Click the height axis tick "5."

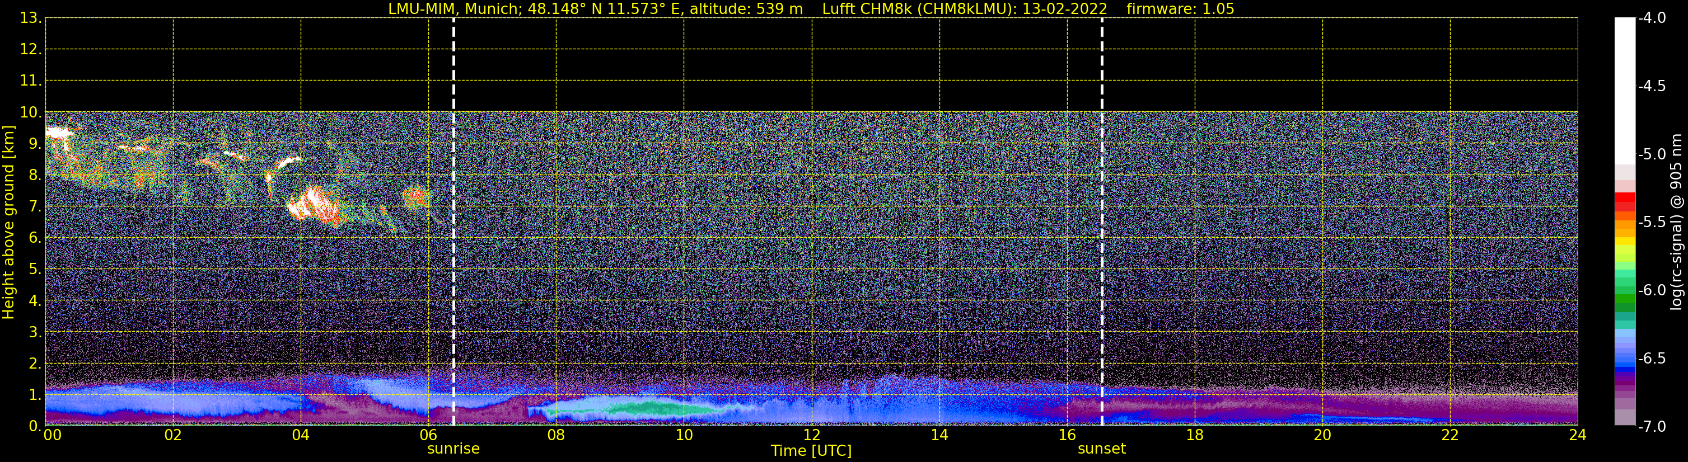point(35,270)
